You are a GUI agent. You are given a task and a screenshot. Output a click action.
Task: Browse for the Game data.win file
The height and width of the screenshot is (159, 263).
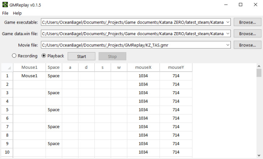tap(247, 34)
